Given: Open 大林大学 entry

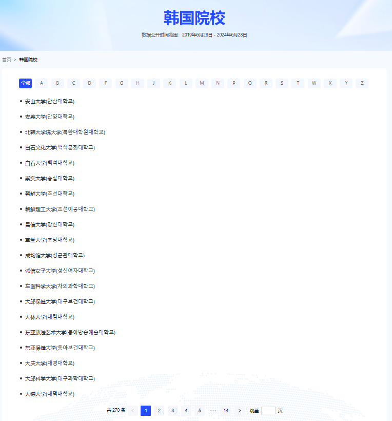Looking at the screenshot, I should 50,317.
